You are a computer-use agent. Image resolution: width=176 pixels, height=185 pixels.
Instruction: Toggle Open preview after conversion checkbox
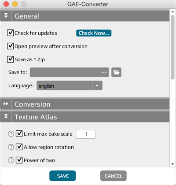pyautogui.click(x=10, y=46)
